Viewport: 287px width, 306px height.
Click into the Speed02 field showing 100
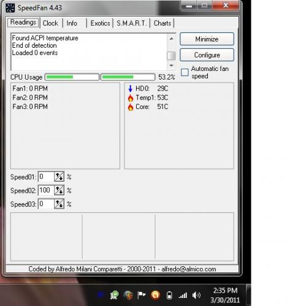[46, 190]
